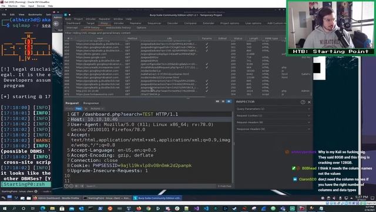Screen dimensions: 376x212
Task: Sort HTTP history by the # column
Action: point(69,38)
